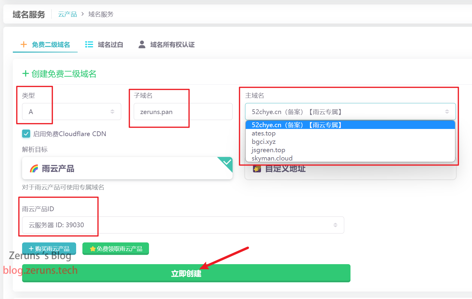
Task: Switch to the 域名过白 tab
Action: coord(104,45)
